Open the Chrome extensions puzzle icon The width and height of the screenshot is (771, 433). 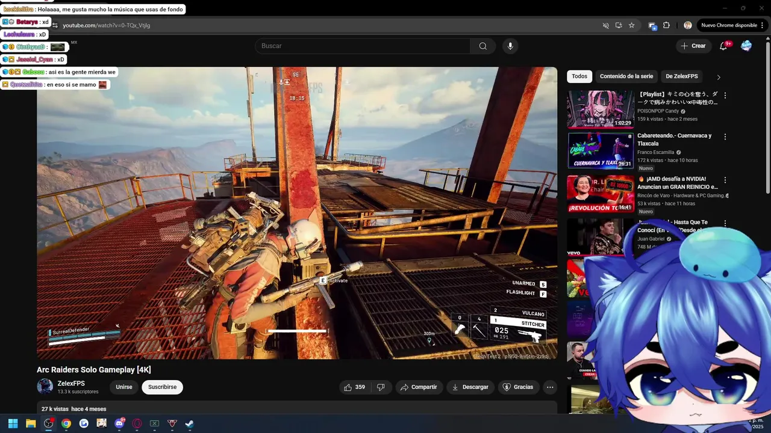click(x=666, y=25)
